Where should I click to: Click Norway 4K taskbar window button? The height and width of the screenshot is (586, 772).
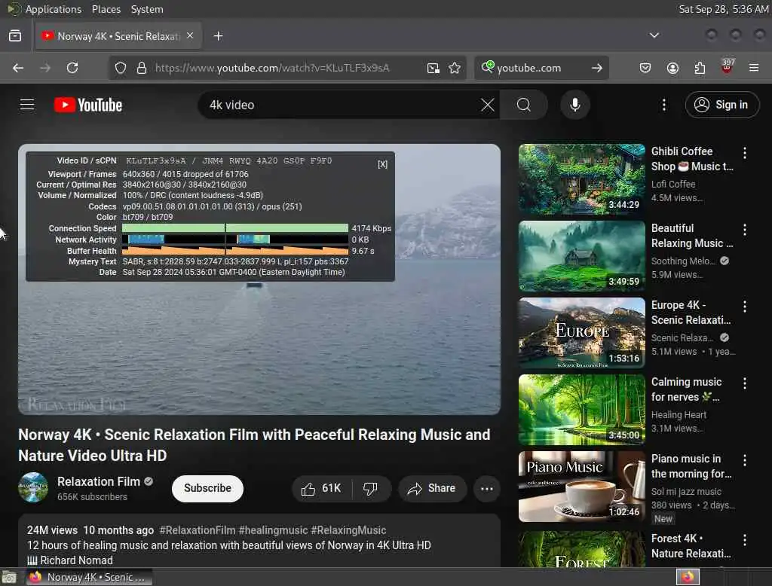pyautogui.click(x=88, y=577)
